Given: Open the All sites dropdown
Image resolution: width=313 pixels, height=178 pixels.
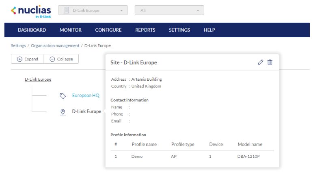Looking at the screenshot, I should [169, 10].
